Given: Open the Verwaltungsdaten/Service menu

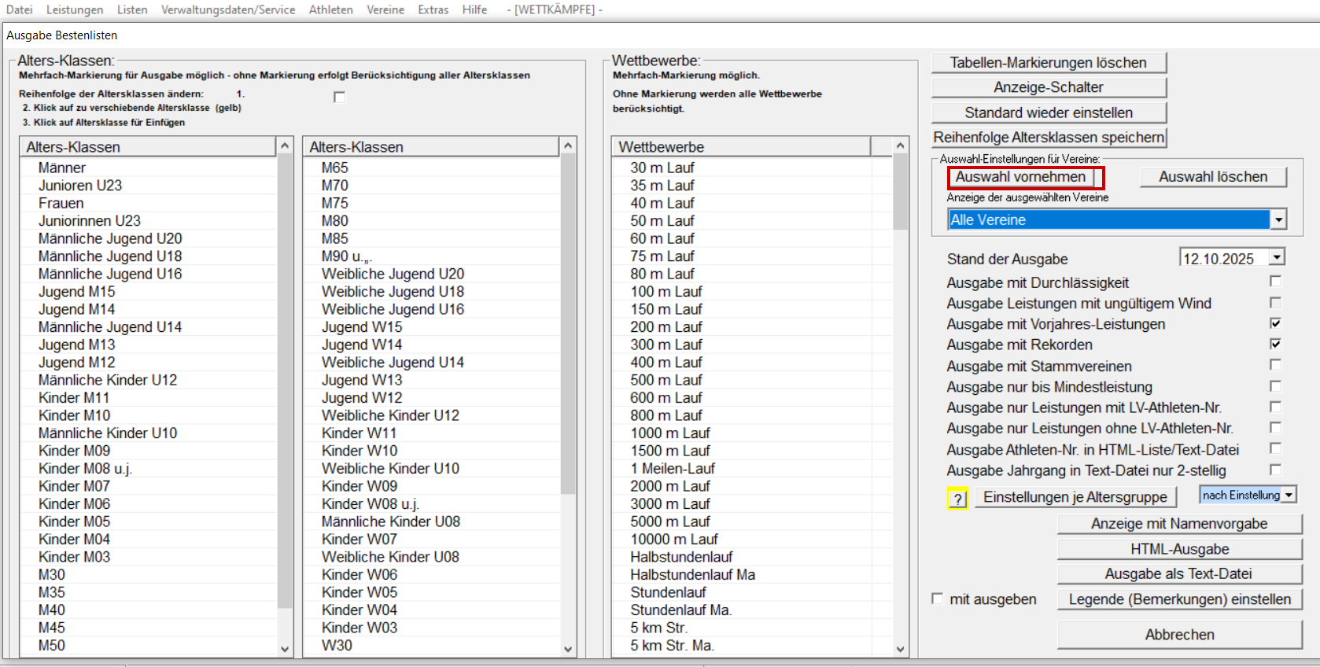Looking at the screenshot, I should [228, 9].
